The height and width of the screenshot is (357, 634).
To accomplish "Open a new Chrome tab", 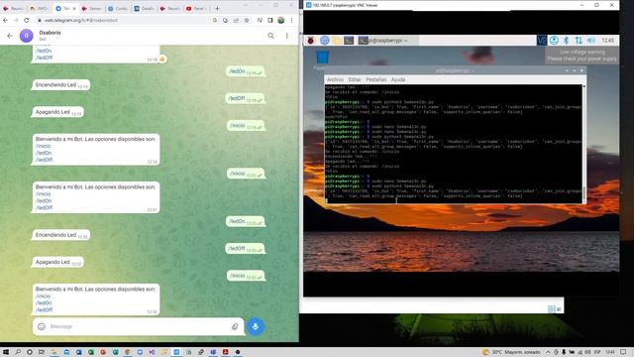I will (217, 9).
